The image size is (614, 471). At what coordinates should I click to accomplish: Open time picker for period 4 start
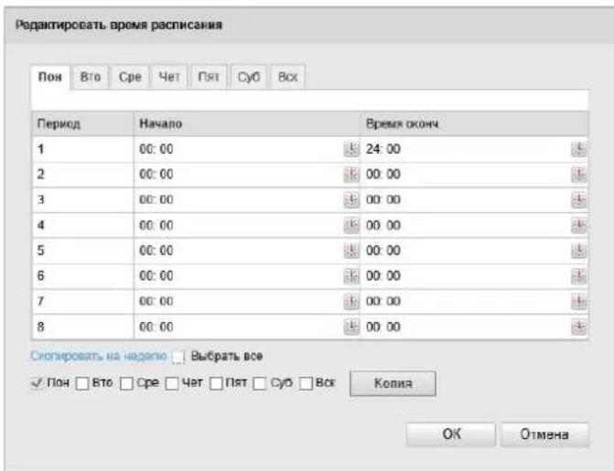[351, 226]
